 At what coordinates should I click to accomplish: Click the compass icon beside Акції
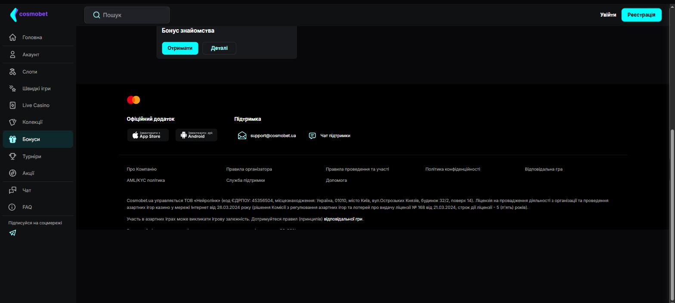point(13,173)
